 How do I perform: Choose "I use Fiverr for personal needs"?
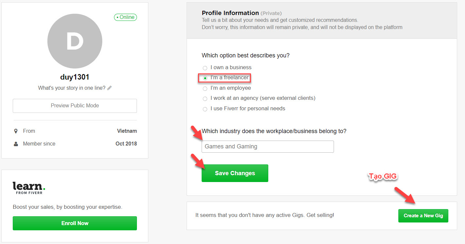(205, 109)
